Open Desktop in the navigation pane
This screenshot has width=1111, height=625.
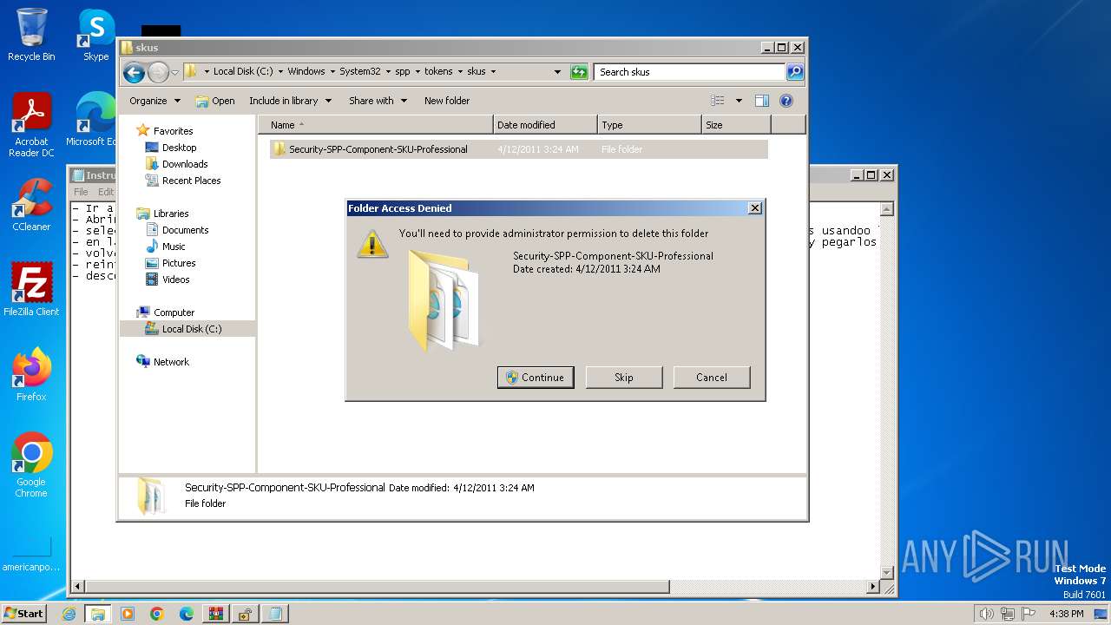click(x=179, y=148)
